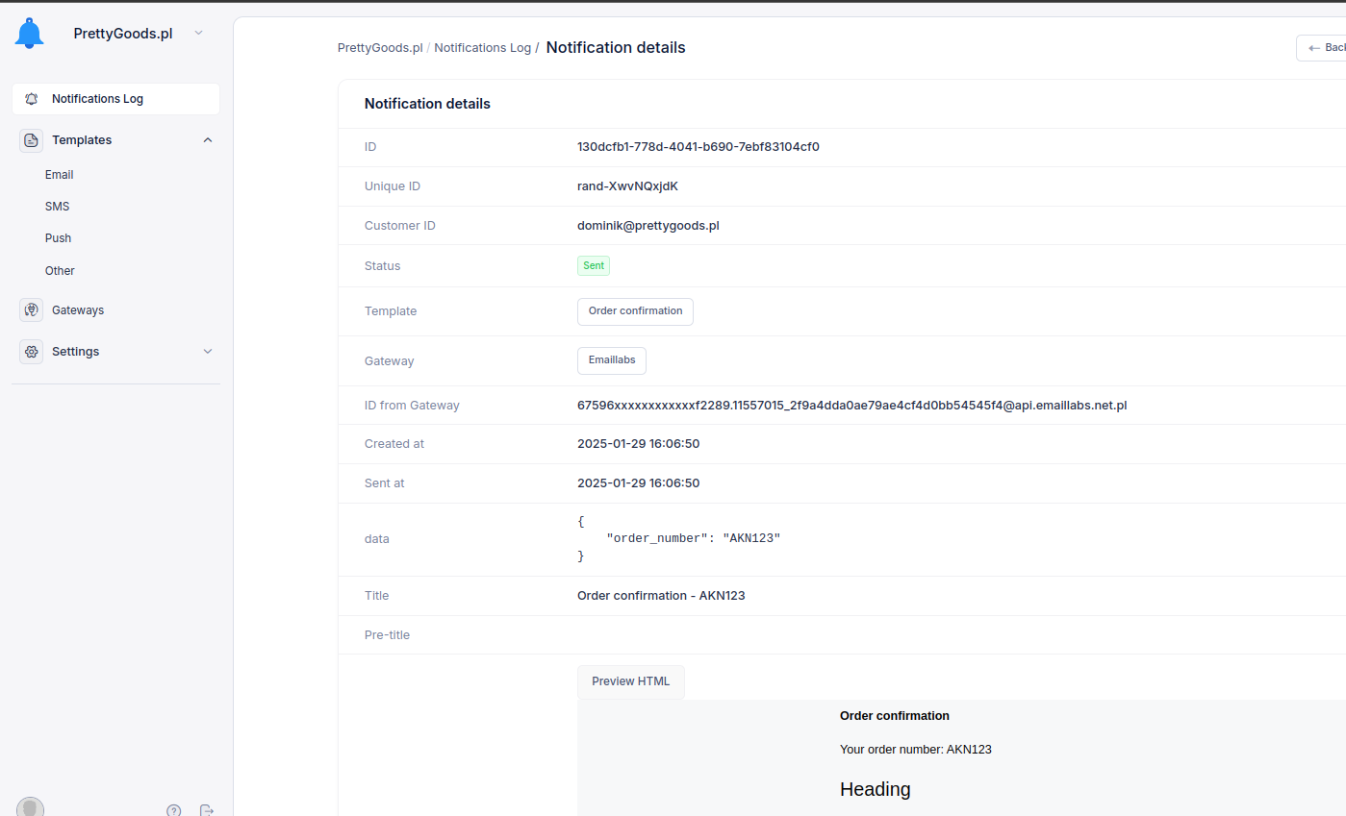Click the ID from Gateway value
Image resolution: width=1346 pixels, height=816 pixels.
click(x=851, y=406)
